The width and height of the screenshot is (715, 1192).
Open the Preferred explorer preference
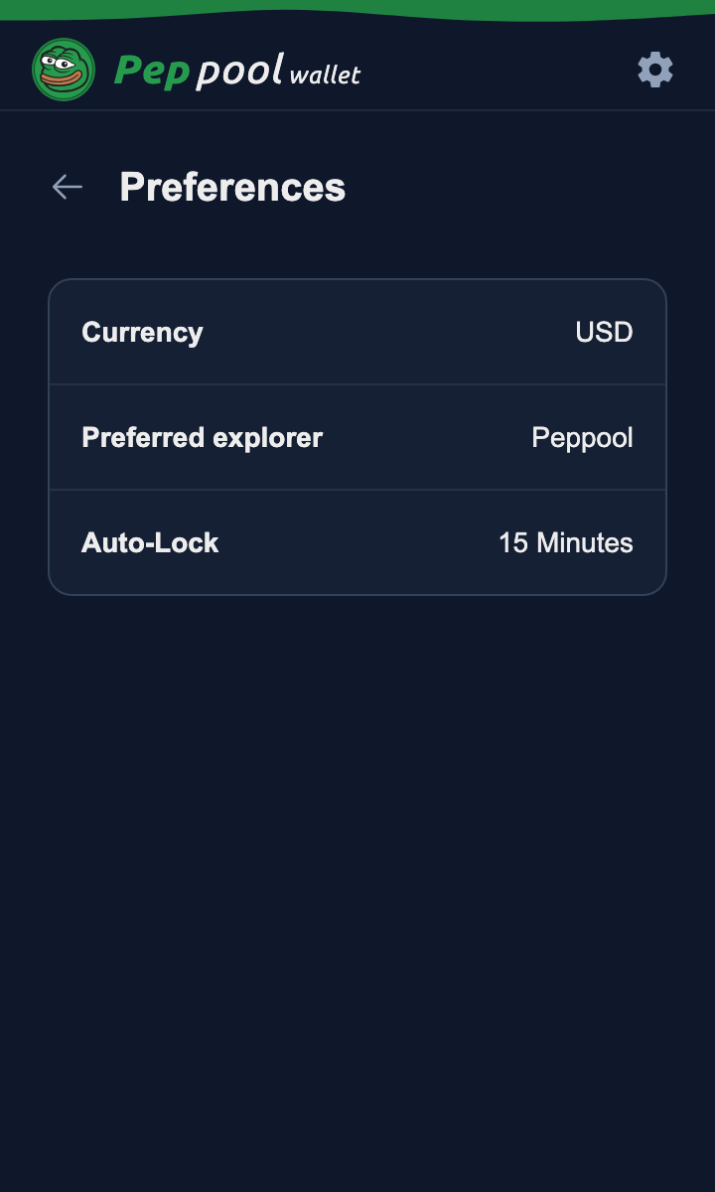click(202, 437)
